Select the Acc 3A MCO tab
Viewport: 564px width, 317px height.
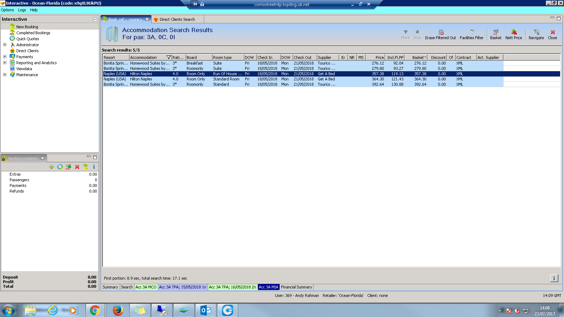(146, 287)
